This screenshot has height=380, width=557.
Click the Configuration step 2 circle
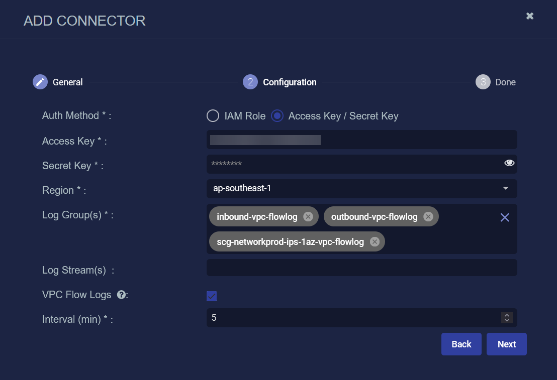point(250,82)
